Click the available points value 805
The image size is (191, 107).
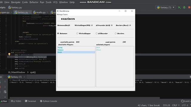click(78, 42)
